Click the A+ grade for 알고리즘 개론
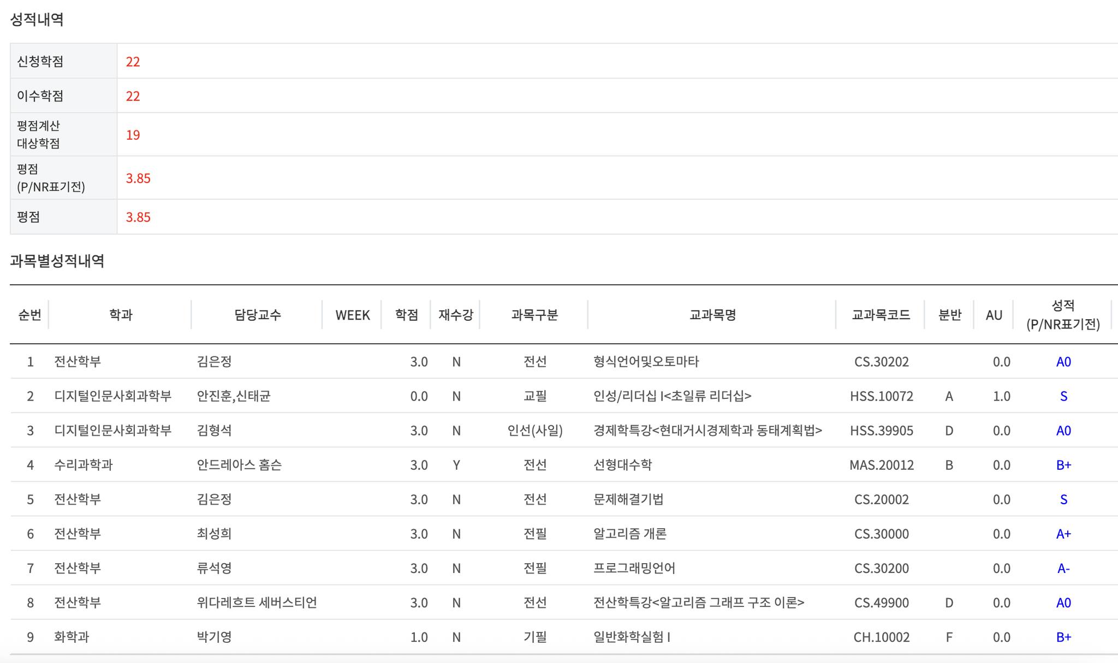The image size is (1118, 663). (1063, 534)
